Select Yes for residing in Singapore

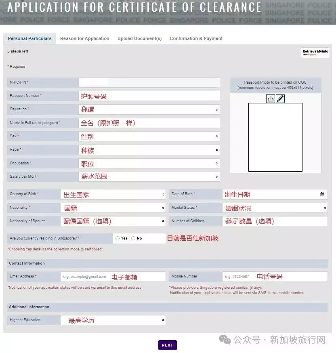tap(118, 238)
